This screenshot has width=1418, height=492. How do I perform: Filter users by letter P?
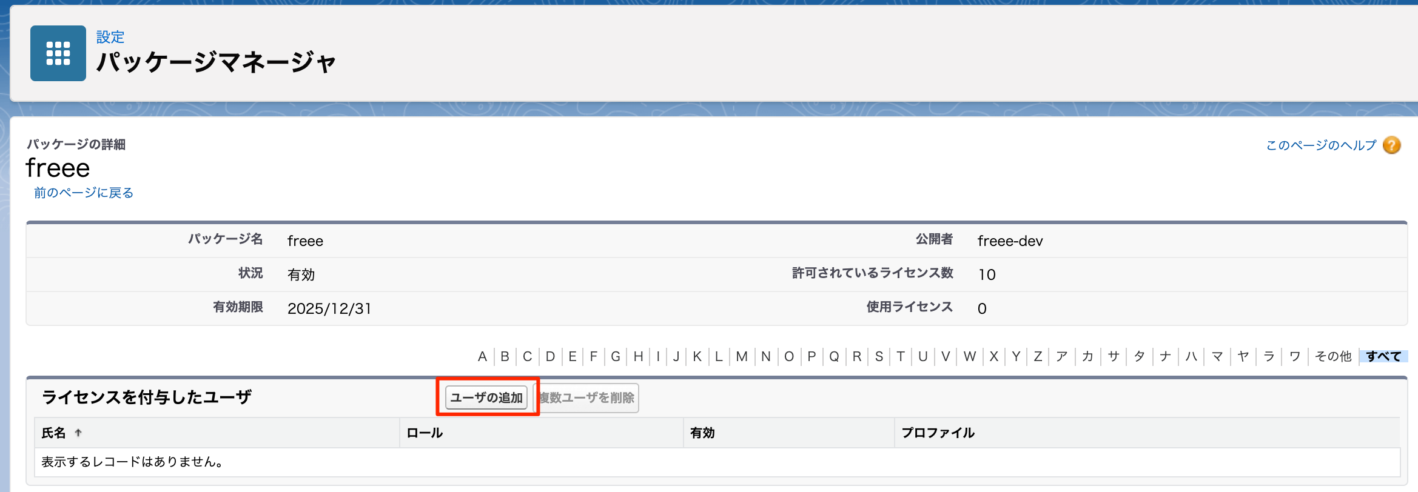point(811,356)
